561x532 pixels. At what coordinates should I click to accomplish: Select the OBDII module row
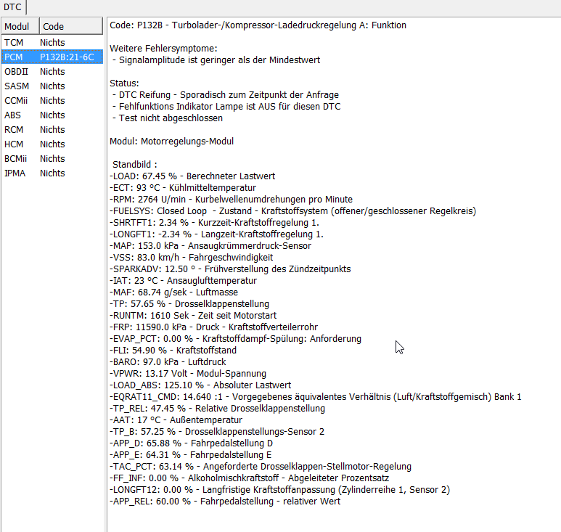click(x=16, y=72)
